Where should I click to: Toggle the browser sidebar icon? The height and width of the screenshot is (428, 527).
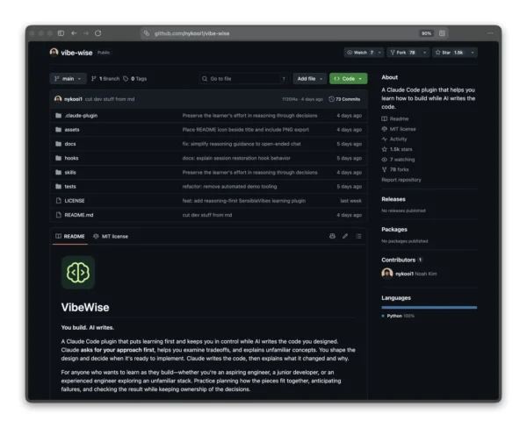coord(61,33)
